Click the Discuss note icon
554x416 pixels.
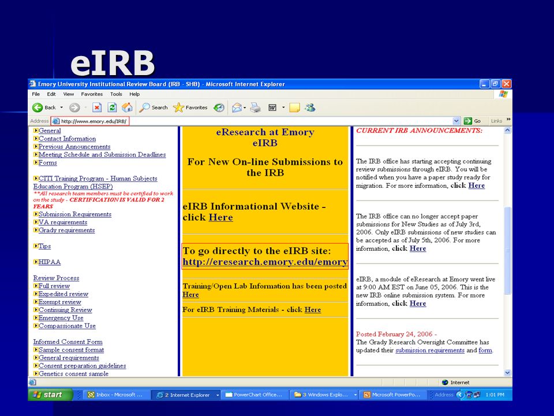pos(294,107)
